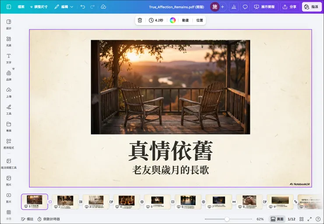Select page 1 thumbnail
The image size is (324, 224).
pos(35,202)
